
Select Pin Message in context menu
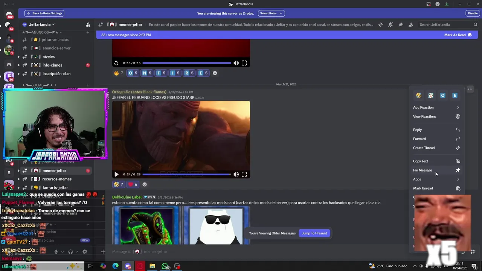click(x=436, y=170)
